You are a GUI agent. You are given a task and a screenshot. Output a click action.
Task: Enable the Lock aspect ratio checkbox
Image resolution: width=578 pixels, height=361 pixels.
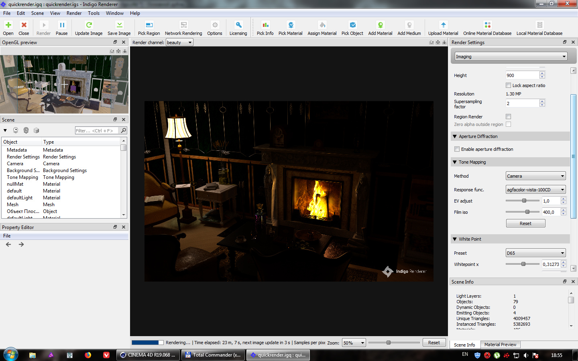click(509, 85)
